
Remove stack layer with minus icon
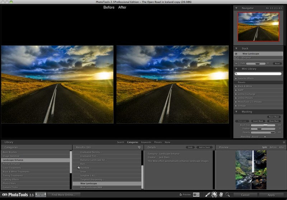coord(236,63)
